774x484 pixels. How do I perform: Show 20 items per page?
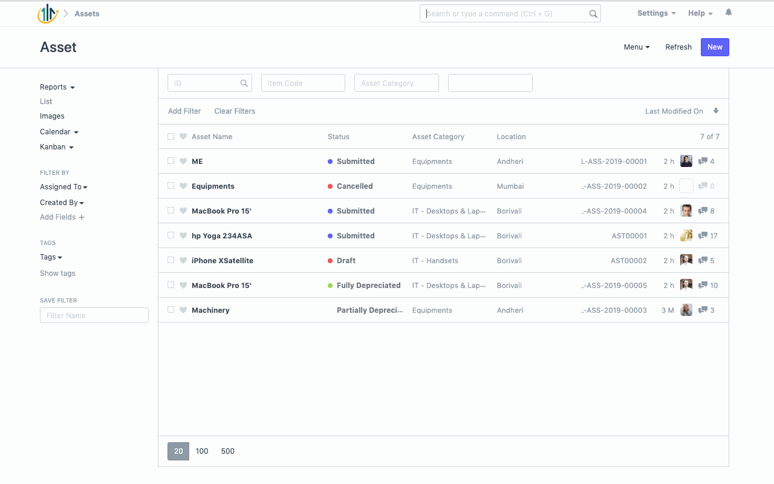pos(178,451)
